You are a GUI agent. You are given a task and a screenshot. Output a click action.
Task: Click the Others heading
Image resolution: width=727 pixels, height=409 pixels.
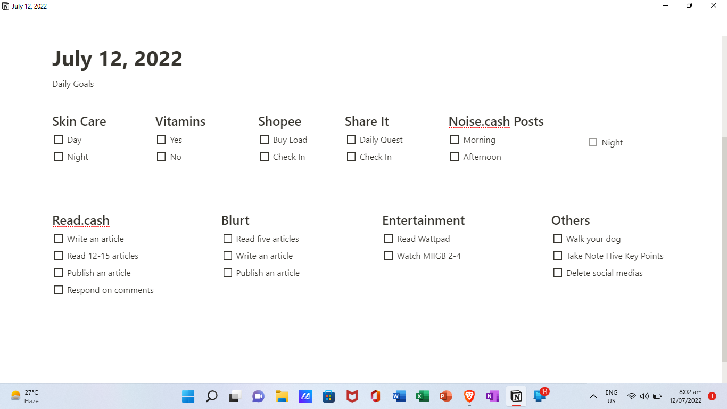click(x=571, y=220)
